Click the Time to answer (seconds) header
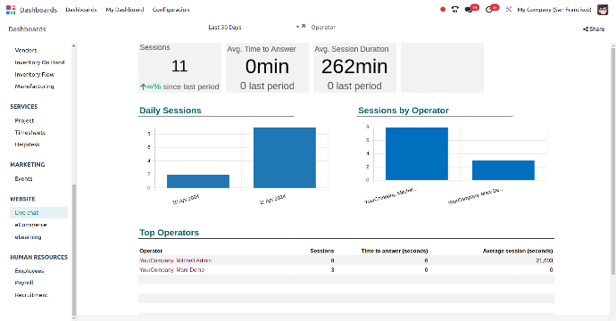Image resolution: width=616 pixels, height=321 pixels. pyautogui.click(x=395, y=251)
